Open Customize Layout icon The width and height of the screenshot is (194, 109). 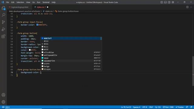(173, 2)
